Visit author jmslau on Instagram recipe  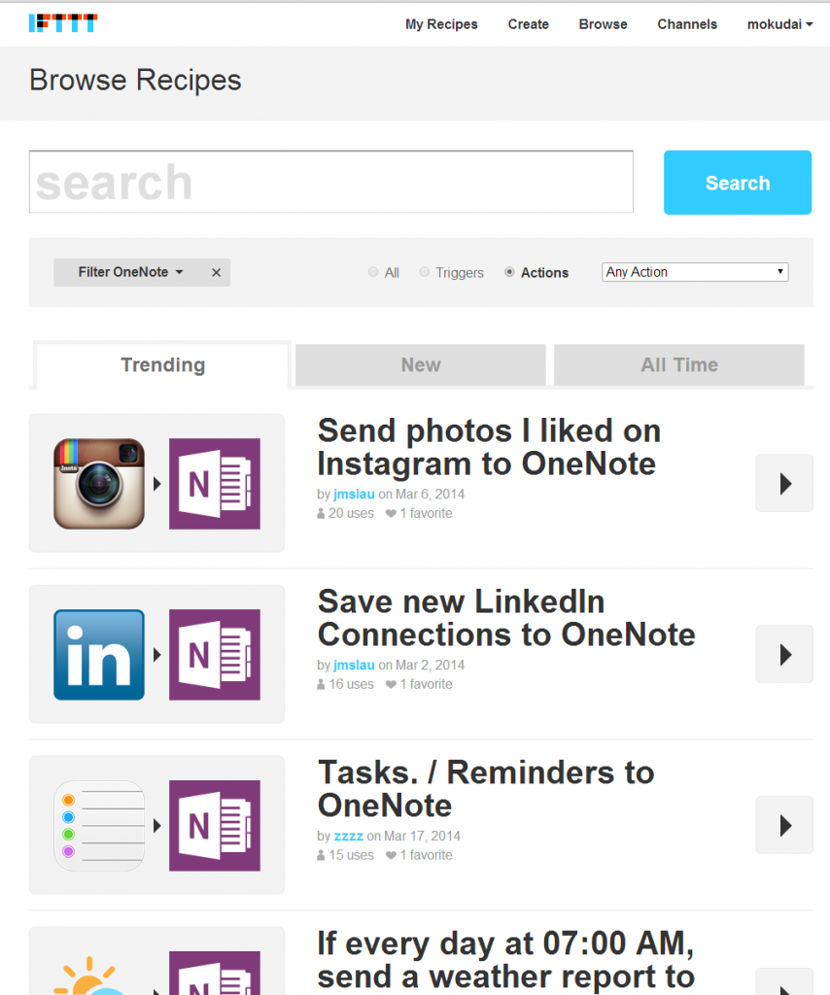(354, 494)
